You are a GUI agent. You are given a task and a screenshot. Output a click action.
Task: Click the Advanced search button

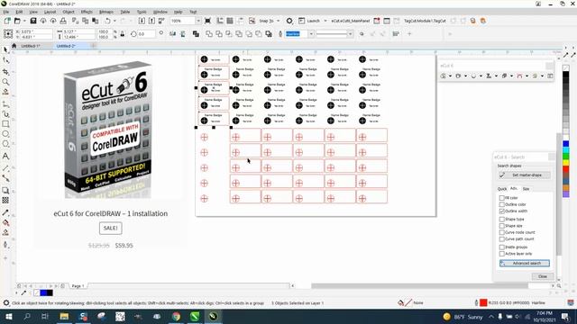(525, 263)
